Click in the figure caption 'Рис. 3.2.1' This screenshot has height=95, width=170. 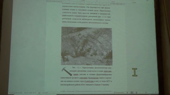(x=76, y=68)
